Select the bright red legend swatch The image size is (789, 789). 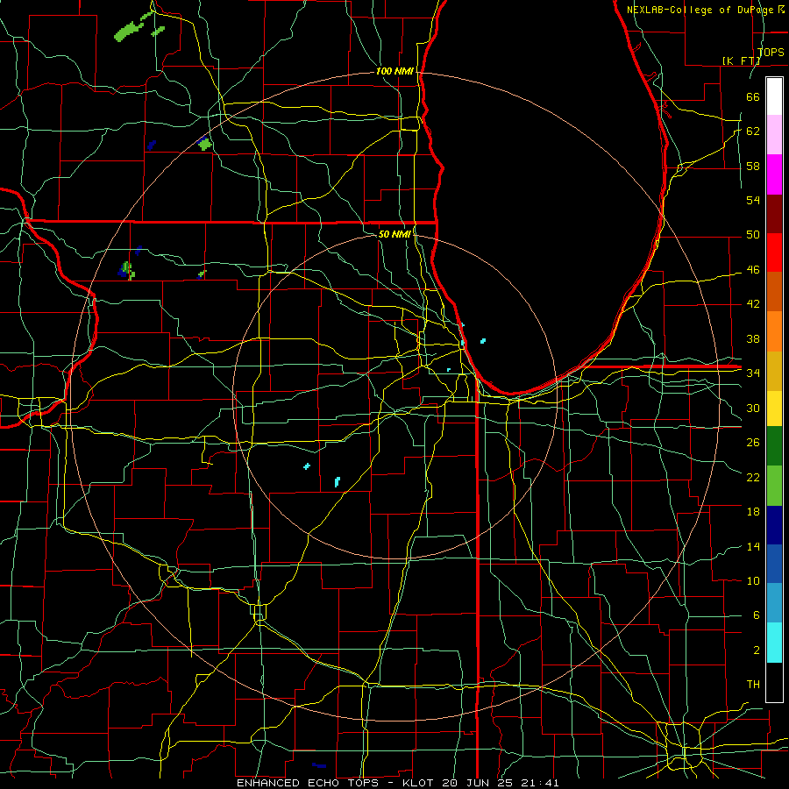coord(774,252)
